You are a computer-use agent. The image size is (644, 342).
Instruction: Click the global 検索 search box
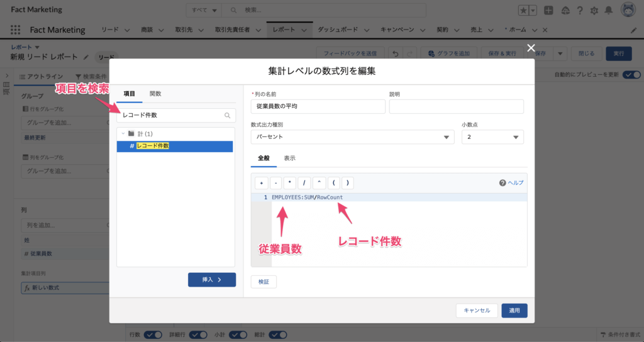click(x=324, y=10)
